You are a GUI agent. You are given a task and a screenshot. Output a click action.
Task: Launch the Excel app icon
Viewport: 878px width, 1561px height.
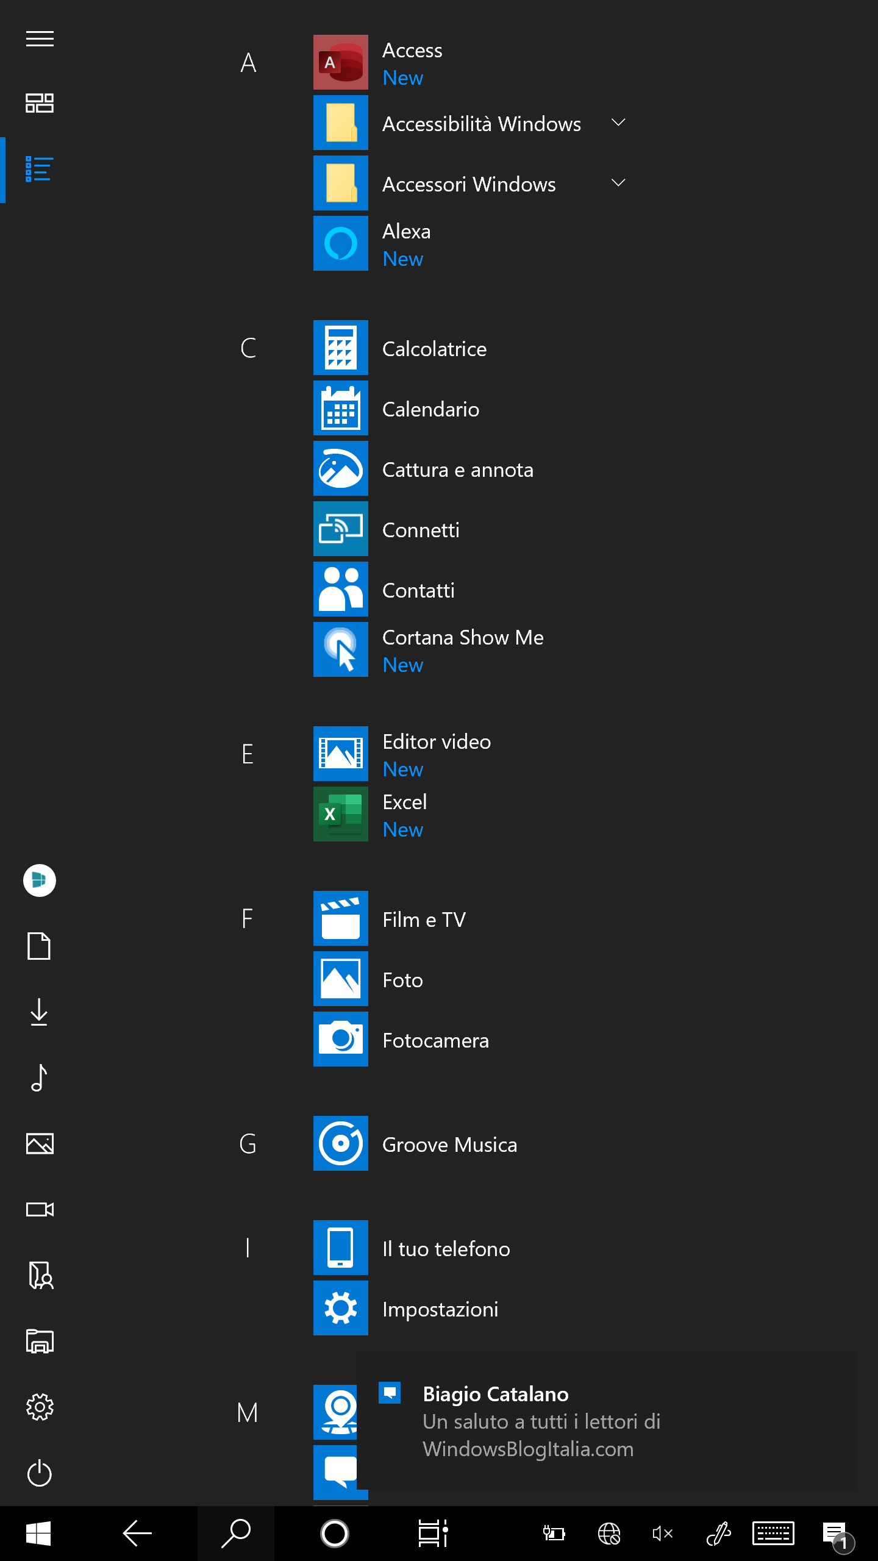pos(340,814)
